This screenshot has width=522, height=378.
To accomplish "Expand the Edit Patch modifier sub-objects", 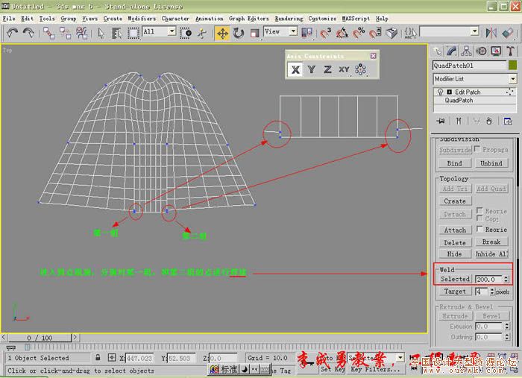I will click(x=450, y=92).
